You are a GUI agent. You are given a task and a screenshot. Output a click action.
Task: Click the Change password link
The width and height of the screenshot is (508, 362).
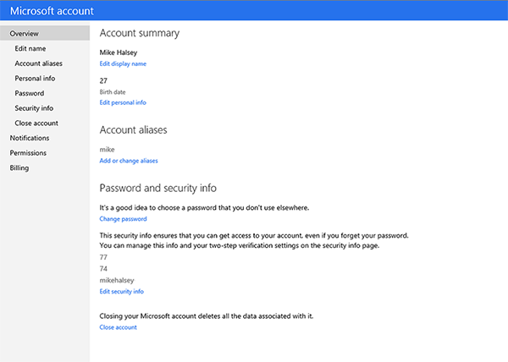[123, 218]
